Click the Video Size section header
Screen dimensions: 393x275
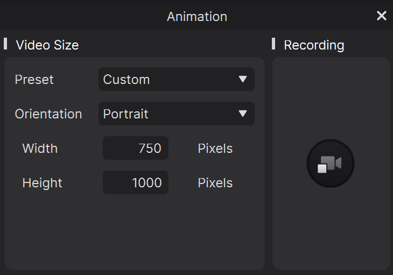(47, 45)
